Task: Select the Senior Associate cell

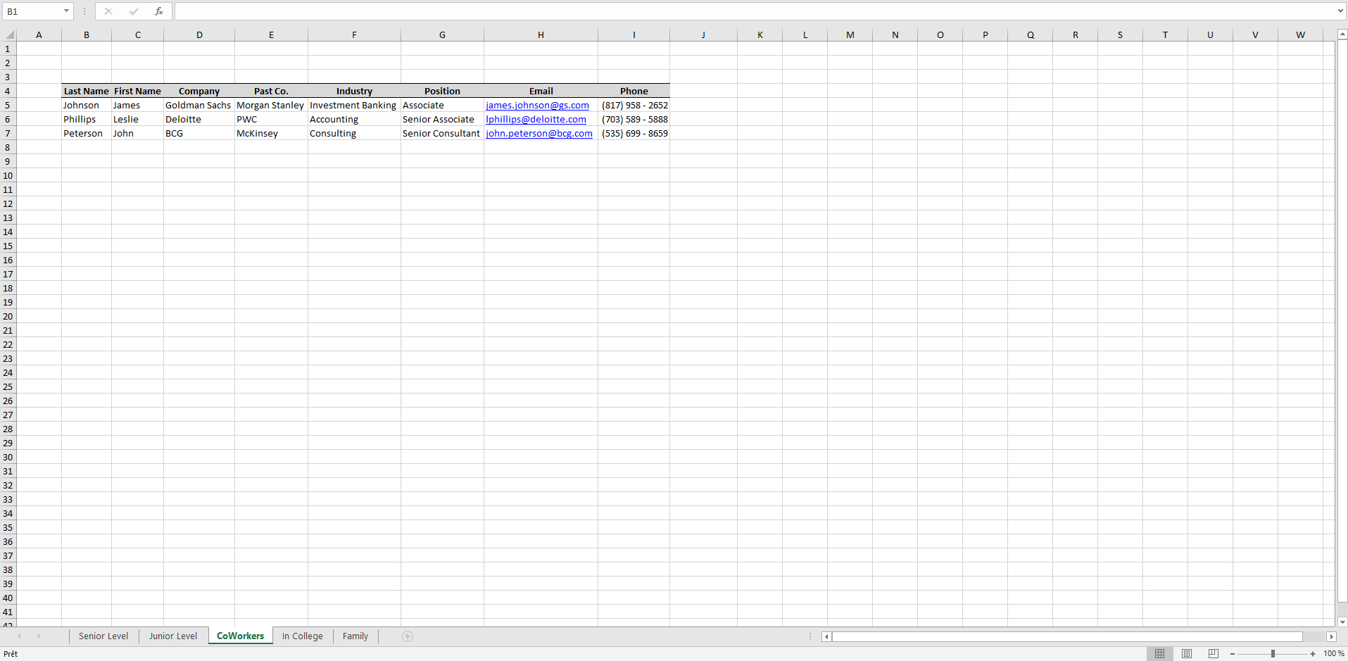Action: pyautogui.click(x=442, y=119)
